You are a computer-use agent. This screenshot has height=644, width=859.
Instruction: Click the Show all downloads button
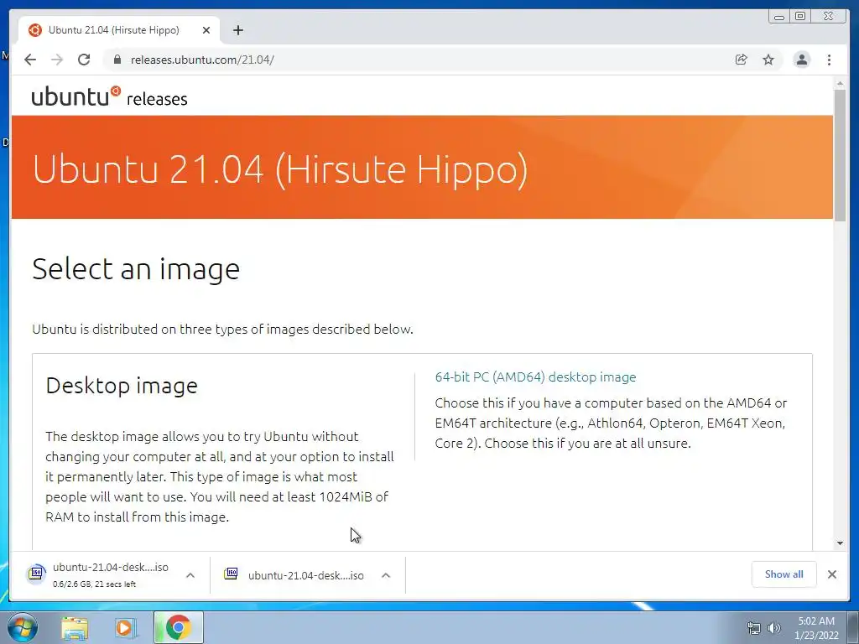[x=784, y=574]
